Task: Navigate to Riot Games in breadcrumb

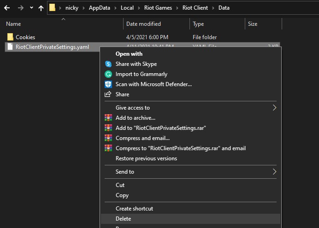Action: pos(158,8)
